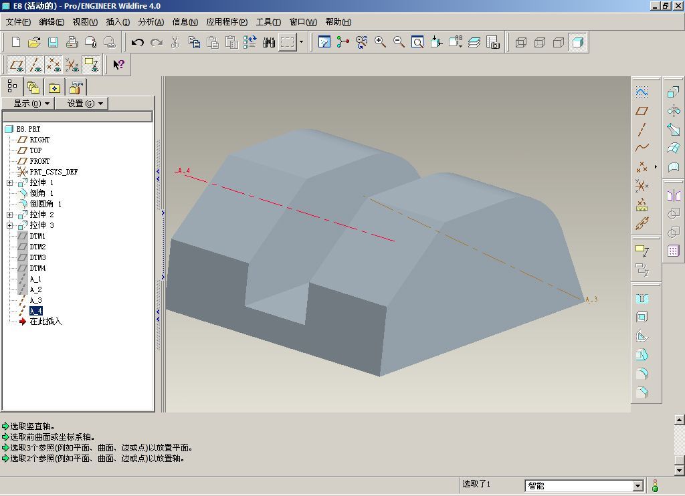This screenshot has height=496, width=685.
Task: Toggle annotation element display
Action: click(x=91, y=65)
